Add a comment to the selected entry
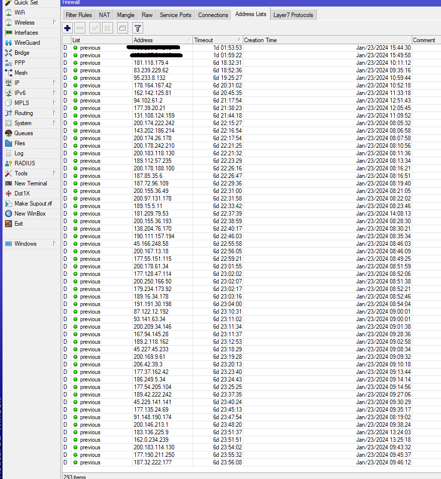The width and height of the screenshot is (441, 479). click(x=122, y=28)
